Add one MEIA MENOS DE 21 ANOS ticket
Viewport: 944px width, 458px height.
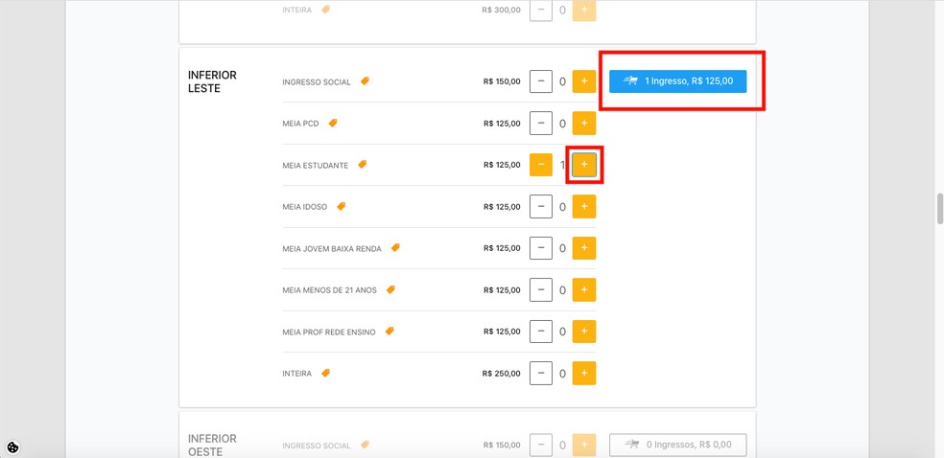tap(584, 289)
